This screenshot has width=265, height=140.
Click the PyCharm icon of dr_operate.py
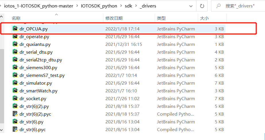pyautogui.click(x=15, y=36)
